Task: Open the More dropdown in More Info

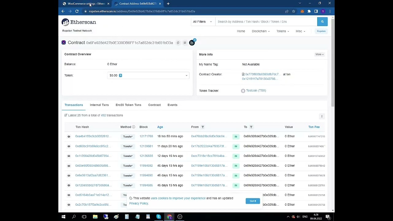Action: click(x=319, y=54)
